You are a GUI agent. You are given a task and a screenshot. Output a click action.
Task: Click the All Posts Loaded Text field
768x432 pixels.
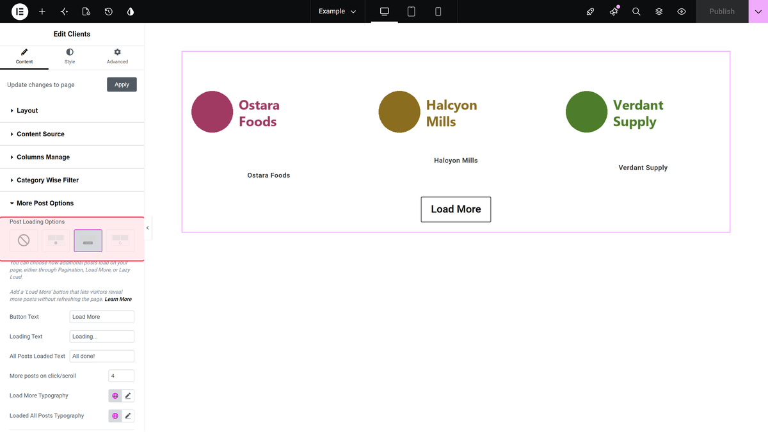pos(102,356)
